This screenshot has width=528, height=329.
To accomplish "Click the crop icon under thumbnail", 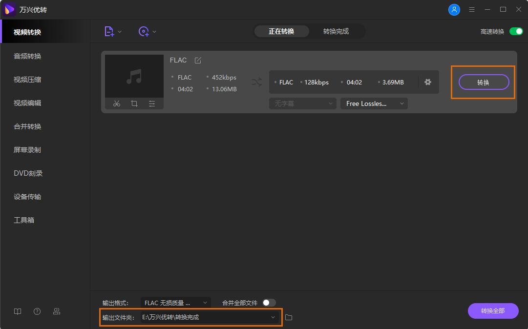I will click(x=134, y=103).
